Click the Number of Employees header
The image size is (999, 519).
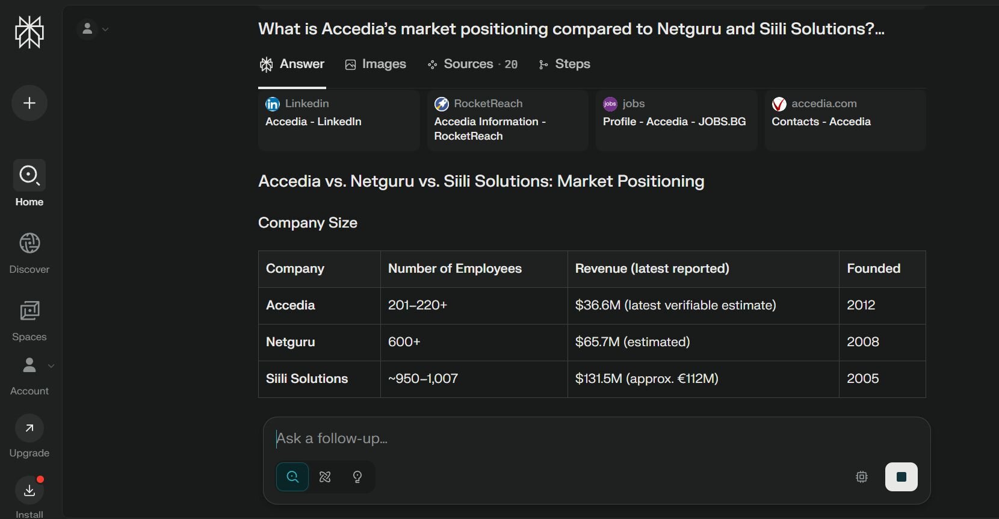point(474,269)
